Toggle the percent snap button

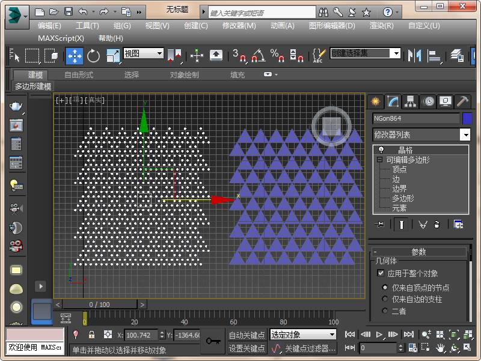278,55
